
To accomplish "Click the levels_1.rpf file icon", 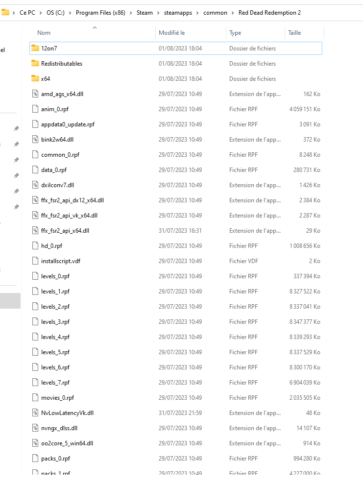I will click(x=35, y=291).
